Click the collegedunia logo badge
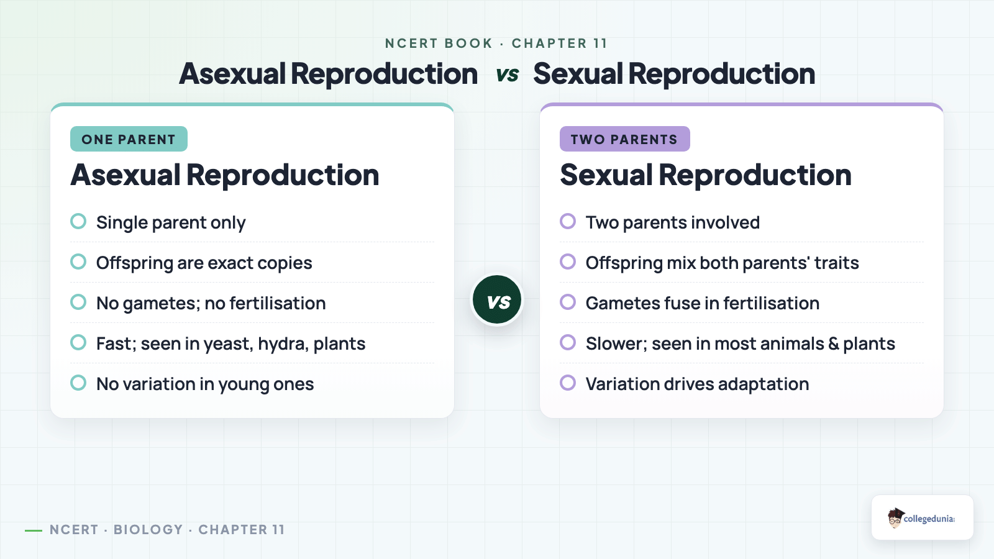 pyautogui.click(x=922, y=517)
